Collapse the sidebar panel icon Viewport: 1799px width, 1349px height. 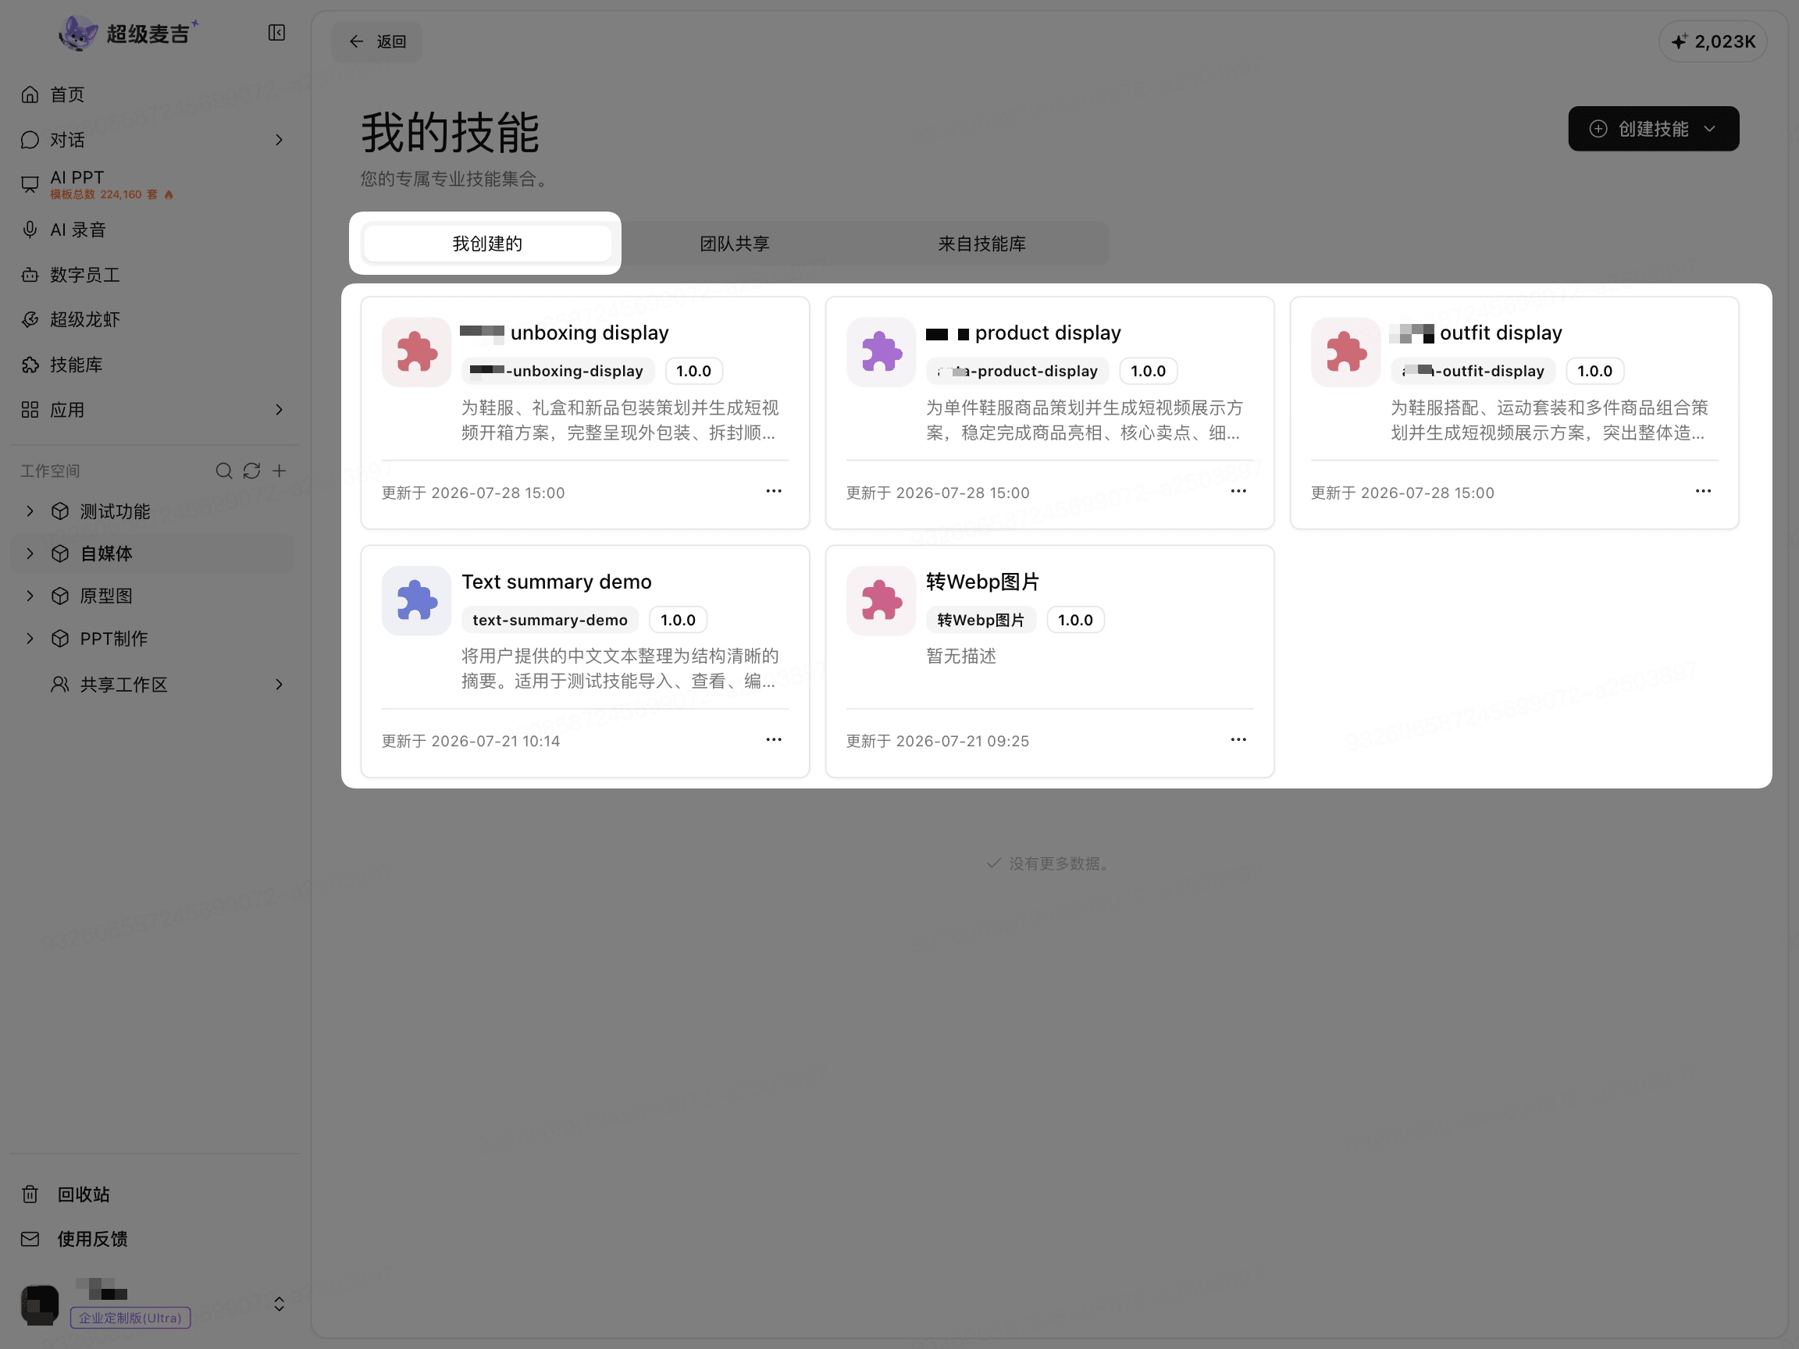(276, 33)
